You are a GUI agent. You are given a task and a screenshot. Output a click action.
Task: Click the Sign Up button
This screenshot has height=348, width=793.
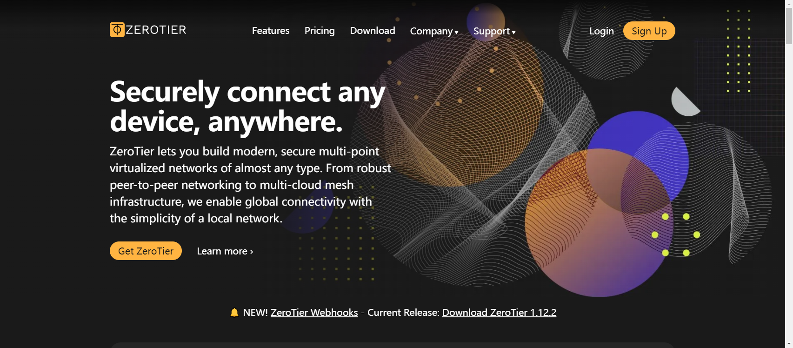[x=649, y=31]
